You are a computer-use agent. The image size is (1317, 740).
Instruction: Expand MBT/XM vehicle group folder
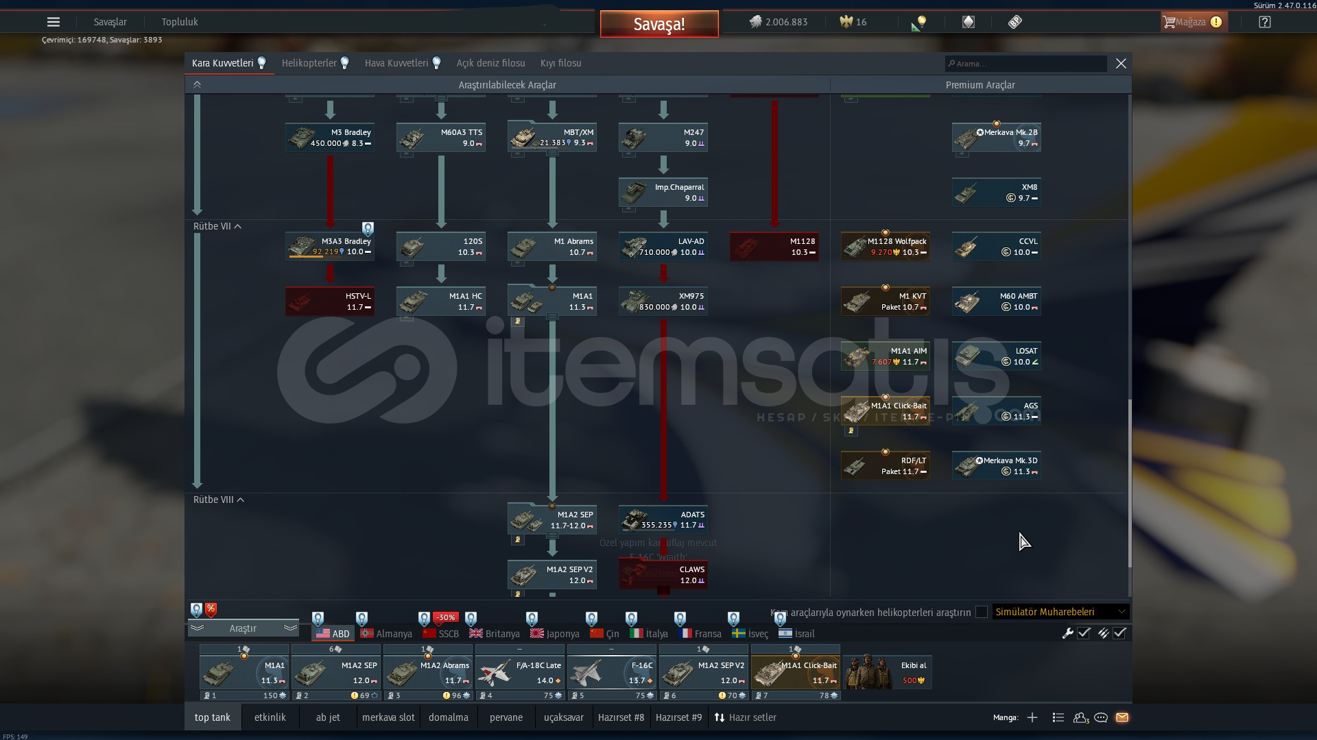tap(552, 153)
